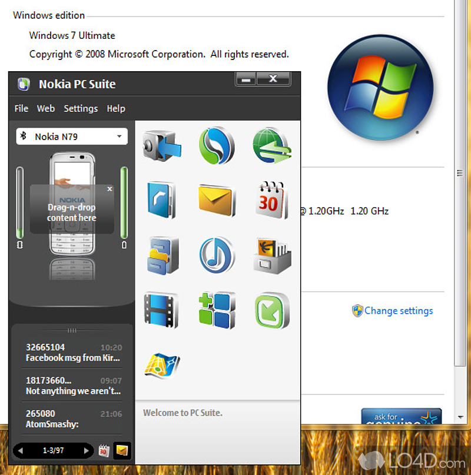This screenshot has height=475, width=471.
Task: Click the messages panel drag handle grip
Action: click(x=72, y=330)
